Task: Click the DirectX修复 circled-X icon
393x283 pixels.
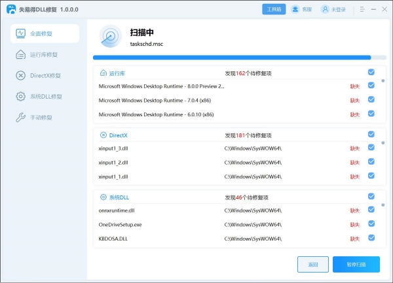Action: [20, 76]
